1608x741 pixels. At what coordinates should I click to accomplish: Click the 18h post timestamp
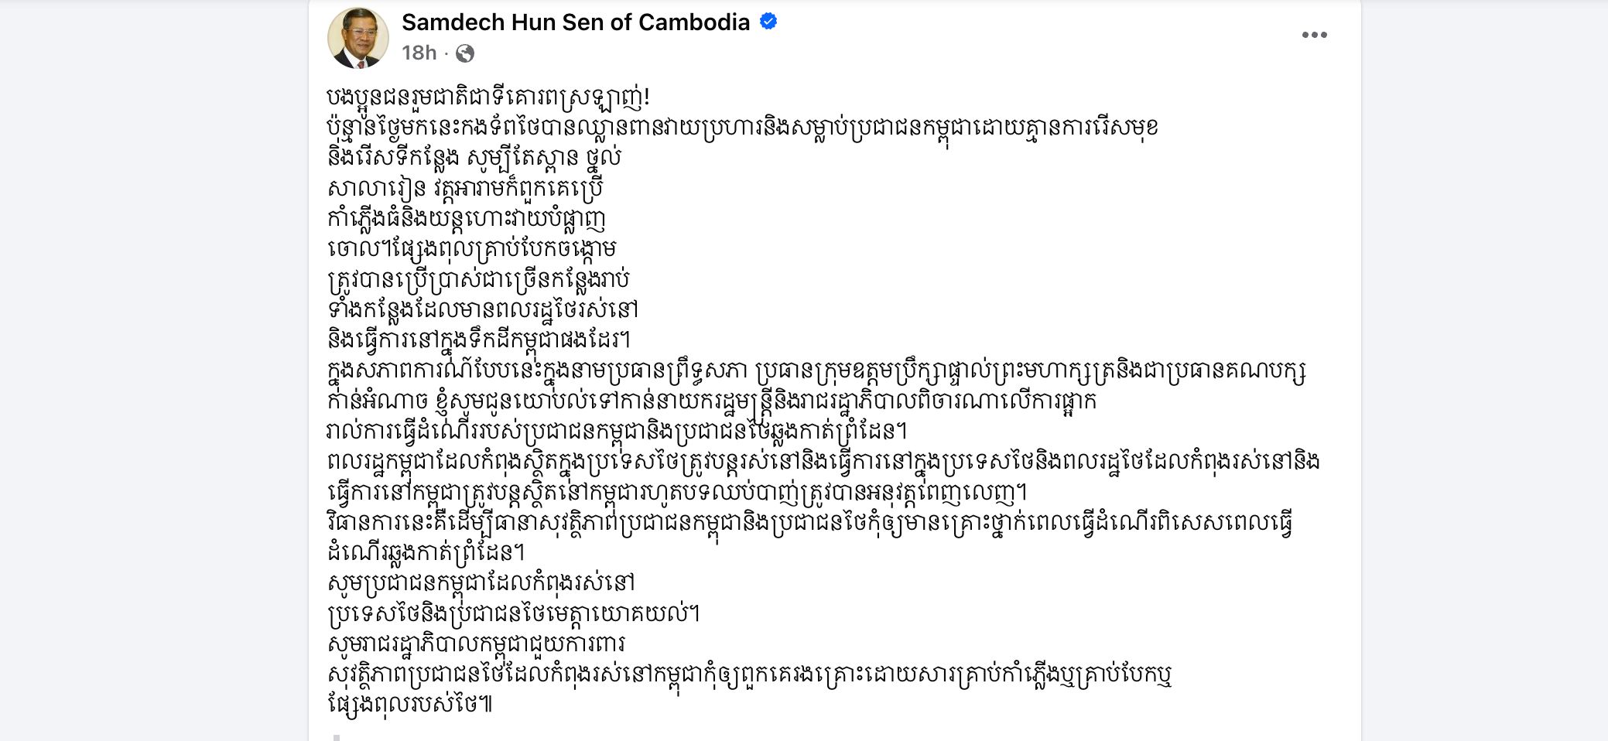[x=419, y=53]
